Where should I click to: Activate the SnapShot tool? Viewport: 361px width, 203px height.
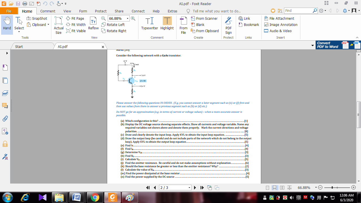37,18
